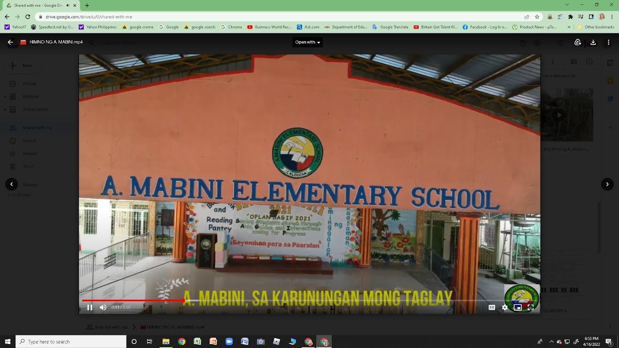The width and height of the screenshot is (619, 348).
Task: Seek along the video progress bar
Action: coord(309,301)
